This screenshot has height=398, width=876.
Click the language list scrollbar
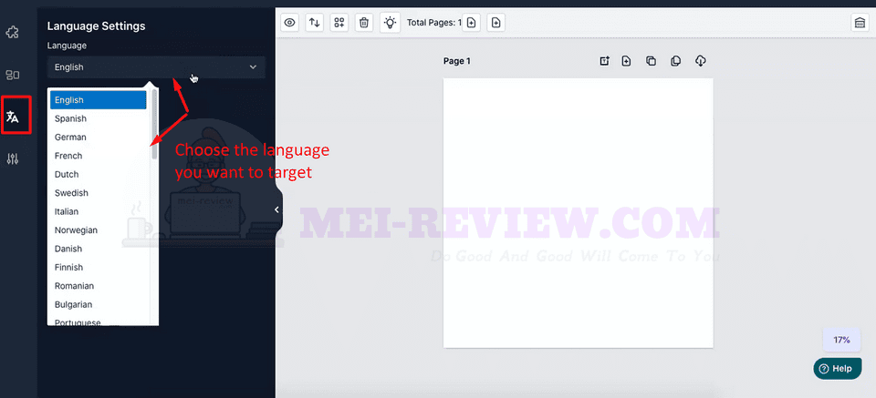click(154, 124)
